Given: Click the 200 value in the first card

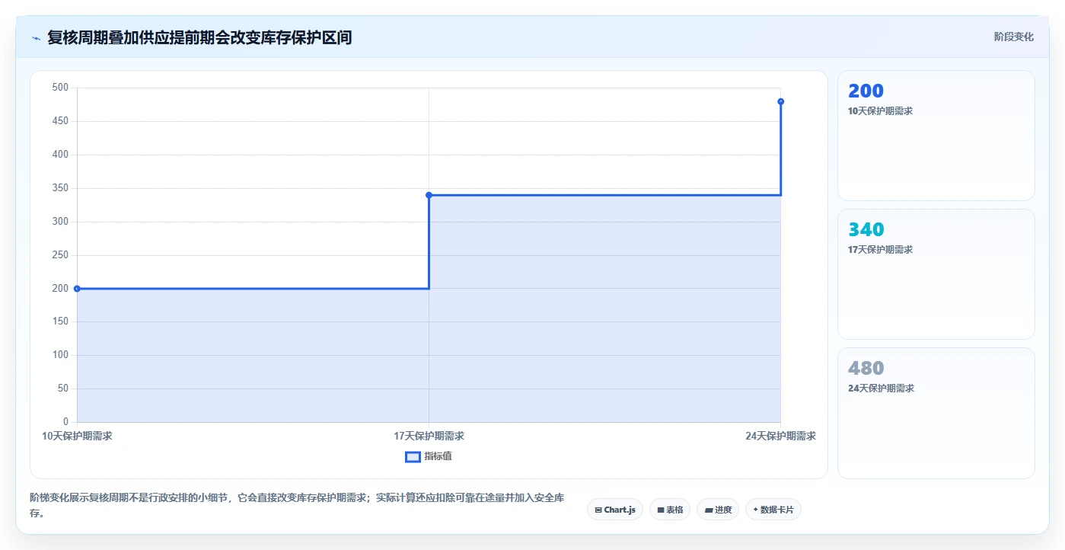Looking at the screenshot, I should click(866, 91).
